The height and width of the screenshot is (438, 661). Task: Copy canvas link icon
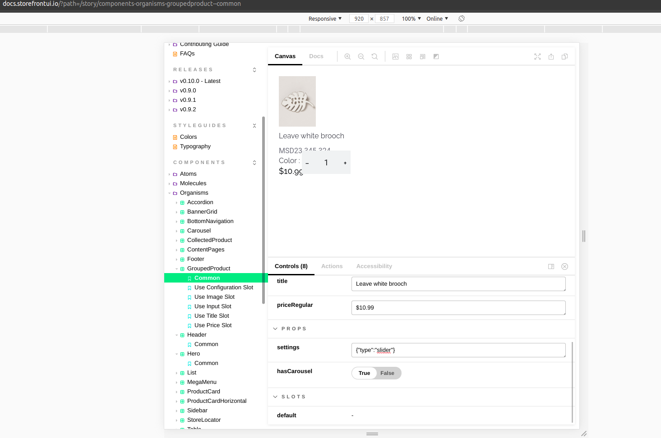[x=564, y=57]
